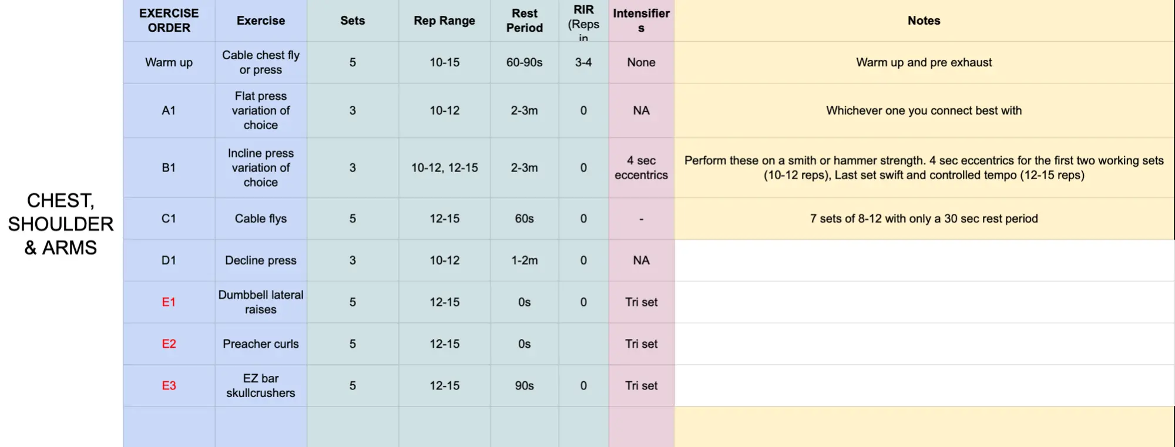Select the Intensifiers header cell
The height and width of the screenshot is (447, 1175).
pyautogui.click(x=641, y=21)
